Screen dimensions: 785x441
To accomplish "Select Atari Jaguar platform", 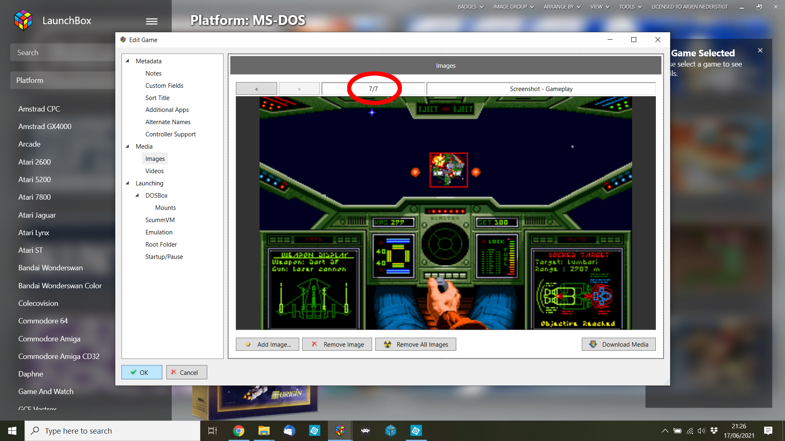I will tap(37, 215).
